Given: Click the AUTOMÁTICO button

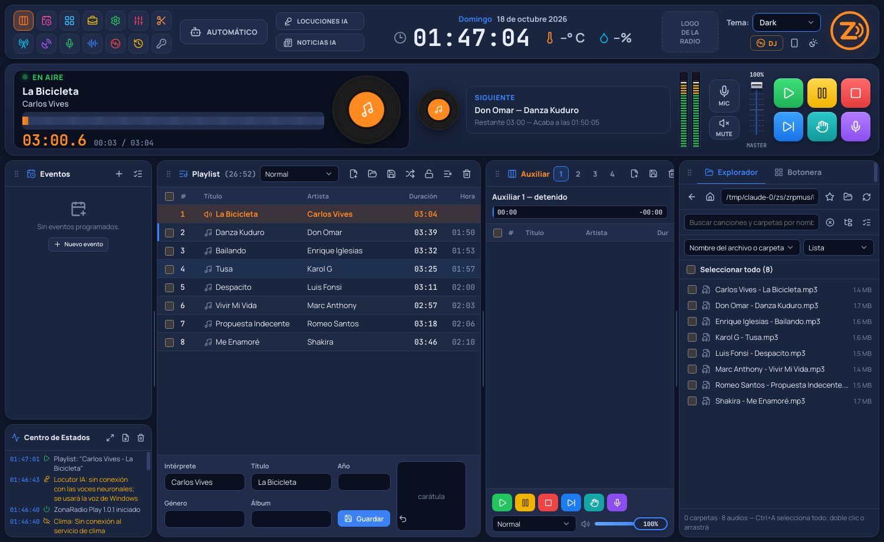Looking at the screenshot, I should click(224, 32).
